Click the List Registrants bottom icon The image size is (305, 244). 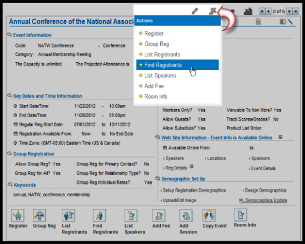68,215
